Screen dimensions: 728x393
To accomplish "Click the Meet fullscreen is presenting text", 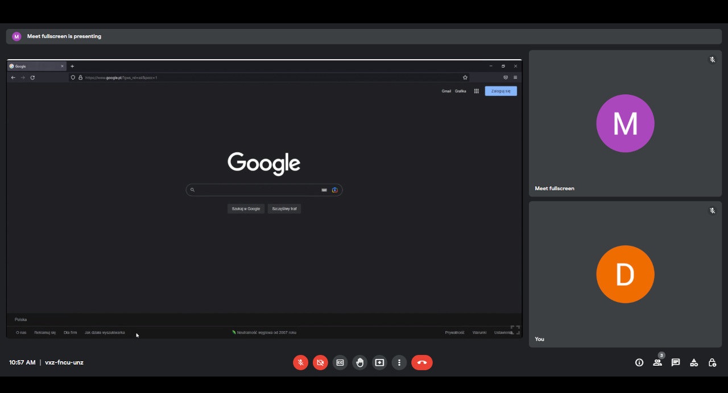I will coord(64,36).
